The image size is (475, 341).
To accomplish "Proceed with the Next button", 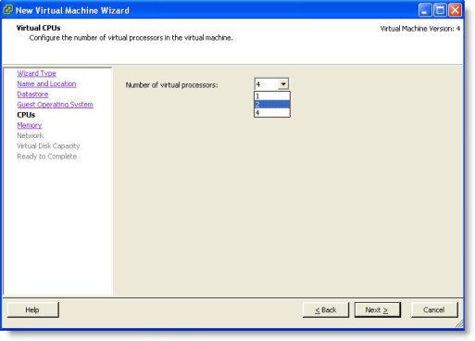I will point(377,309).
